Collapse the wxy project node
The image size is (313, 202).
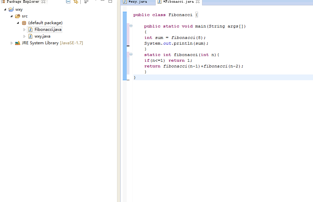coord(5,9)
